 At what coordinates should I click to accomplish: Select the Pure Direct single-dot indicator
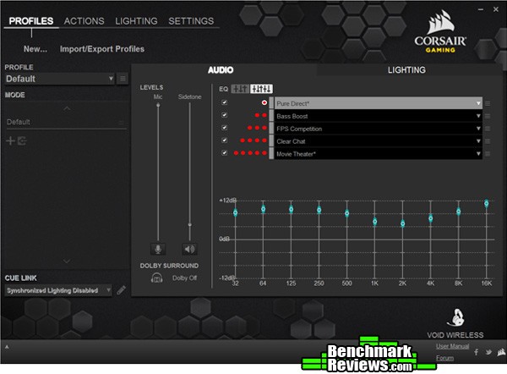point(264,102)
